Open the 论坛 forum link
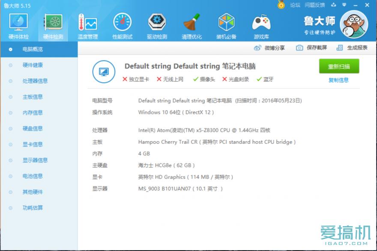Image resolution: width=377 pixels, height=251 pixels. pyautogui.click(x=295, y=5)
